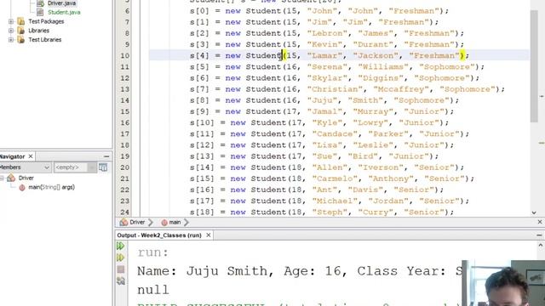Open Driver.java in the project tree

coord(62,3)
